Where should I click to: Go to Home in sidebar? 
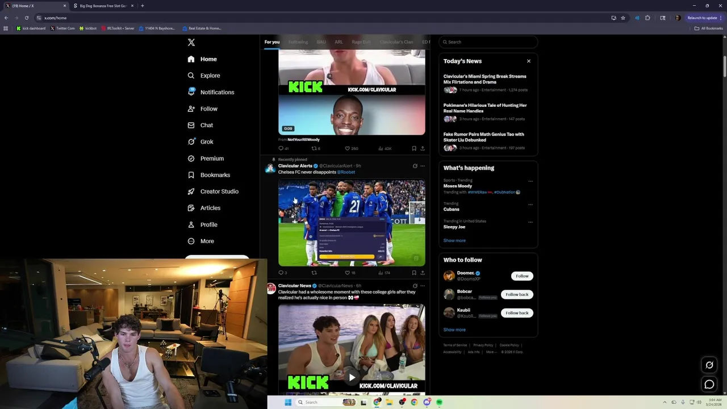tap(202, 59)
